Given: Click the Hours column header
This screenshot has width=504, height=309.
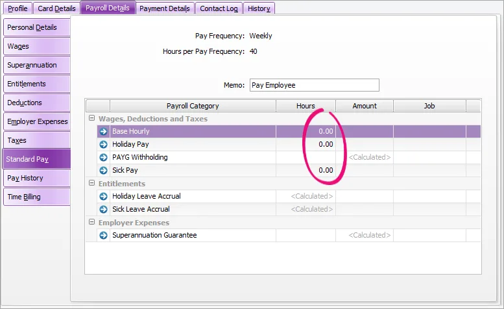Looking at the screenshot, I should tap(306, 106).
